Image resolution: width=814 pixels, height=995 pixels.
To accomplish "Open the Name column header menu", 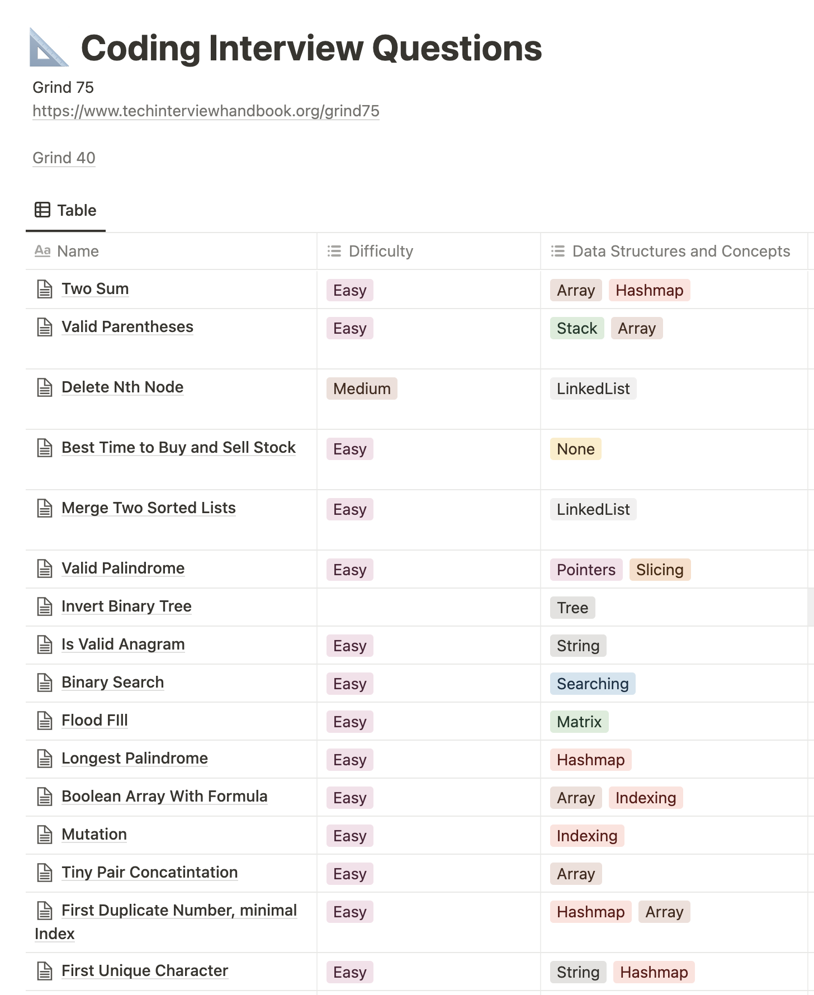I will click(x=171, y=251).
